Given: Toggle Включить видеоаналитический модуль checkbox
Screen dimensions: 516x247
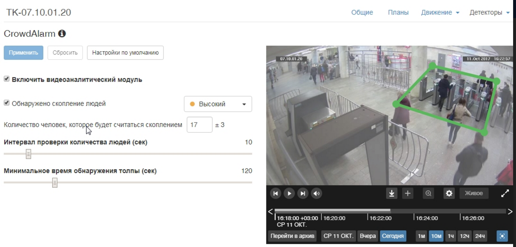Looking at the screenshot, I should point(7,79).
